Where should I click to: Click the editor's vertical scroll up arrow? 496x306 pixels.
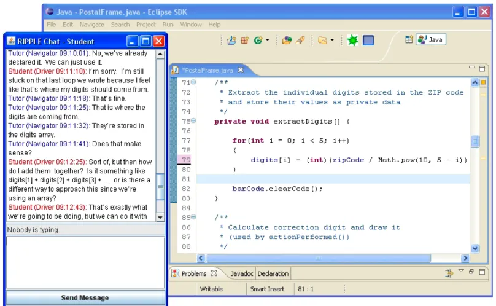(x=475, y=83)
